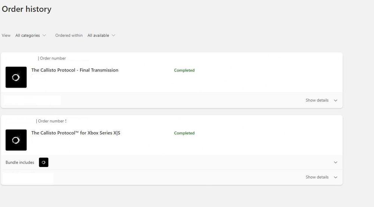Click the Final Transmission game thumbnail
This screenshot has width=374, height=207.
tap(16, 77)
